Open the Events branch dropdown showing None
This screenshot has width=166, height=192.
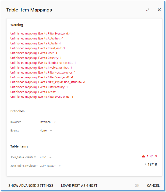pos(46,131)
